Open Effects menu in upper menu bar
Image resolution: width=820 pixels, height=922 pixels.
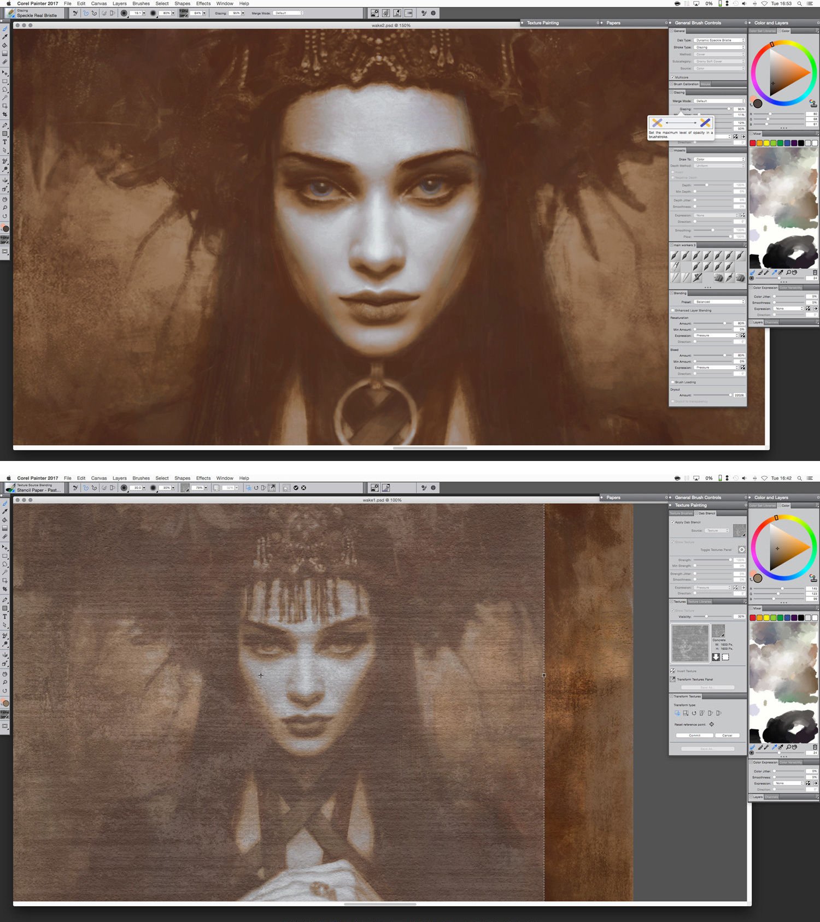(x=203, y=3)
